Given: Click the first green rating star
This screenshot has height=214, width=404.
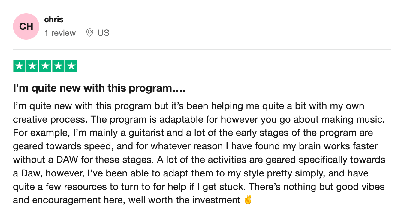Looking at the screenshot, I should tap(20, 66).
